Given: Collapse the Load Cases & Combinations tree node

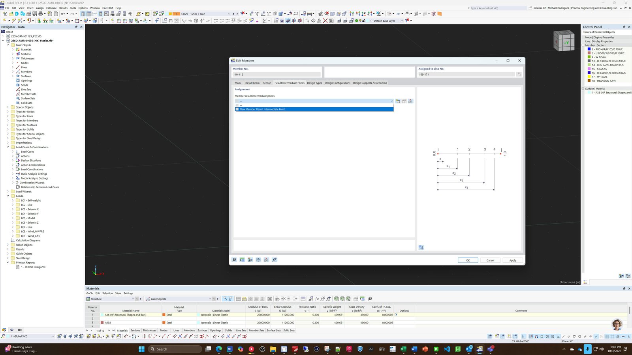Looking at the screenshot, I should pos(8,147).
